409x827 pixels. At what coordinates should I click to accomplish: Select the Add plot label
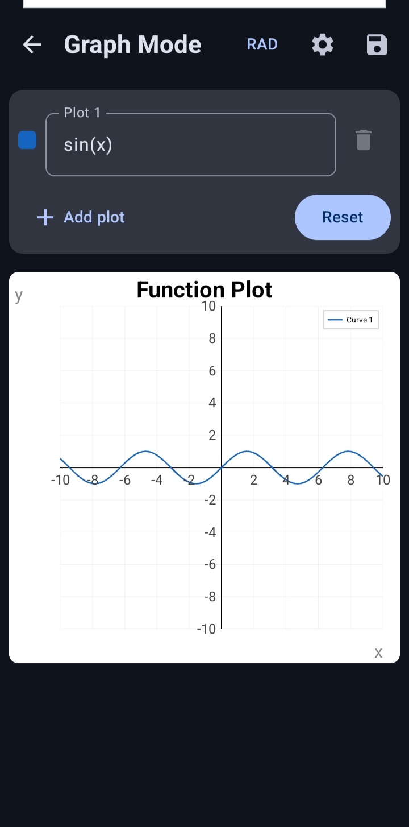[94, 217]
